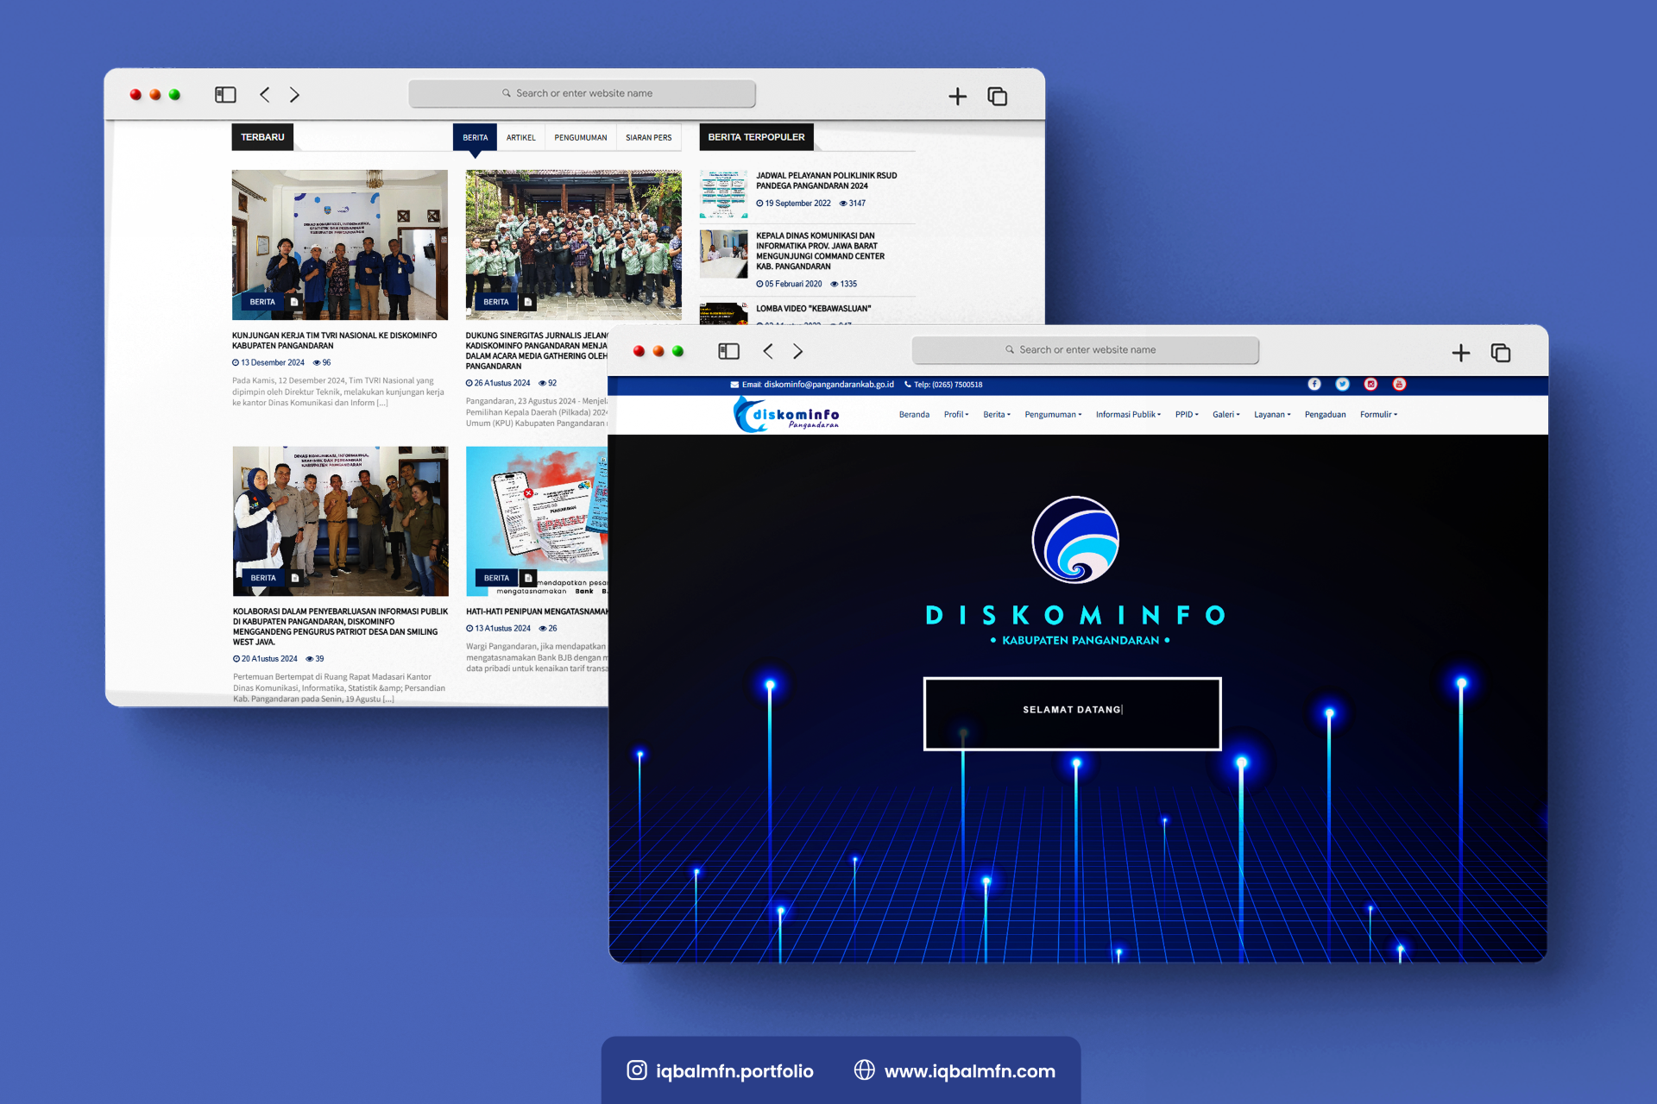The image size is (1657, 1104).
Task: Go back in front browser window
Action: (768, 351)
